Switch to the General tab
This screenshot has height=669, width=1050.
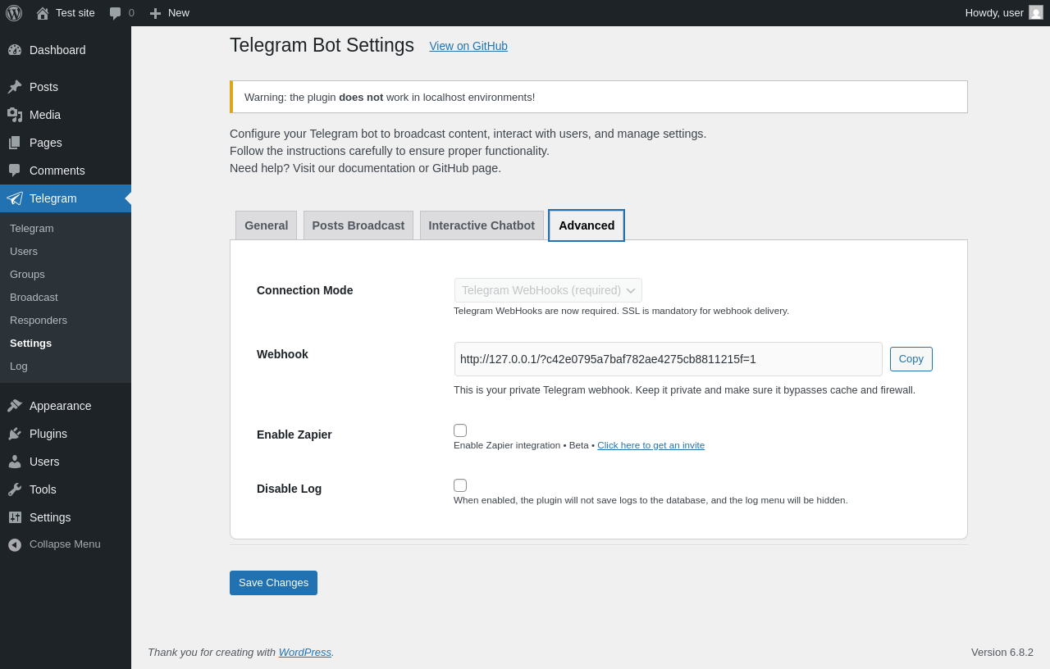point(267,225)
